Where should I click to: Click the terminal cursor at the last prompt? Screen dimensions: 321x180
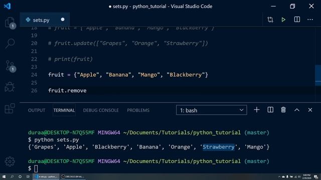point(36,168)
